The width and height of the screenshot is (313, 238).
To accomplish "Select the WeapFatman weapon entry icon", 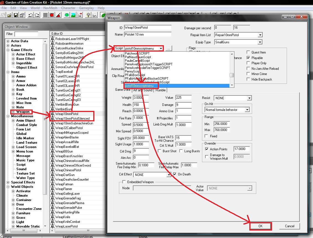I will (x=53, y=184).
